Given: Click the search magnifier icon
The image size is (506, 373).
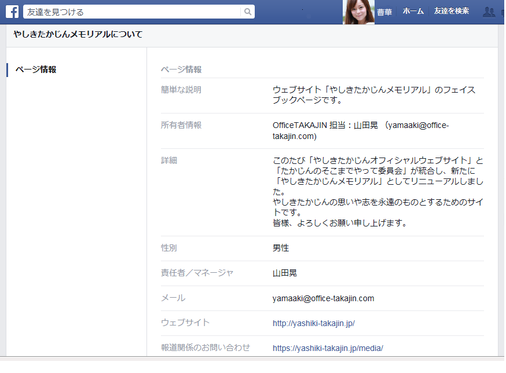Looking at the screenshot, I should 248,12.
